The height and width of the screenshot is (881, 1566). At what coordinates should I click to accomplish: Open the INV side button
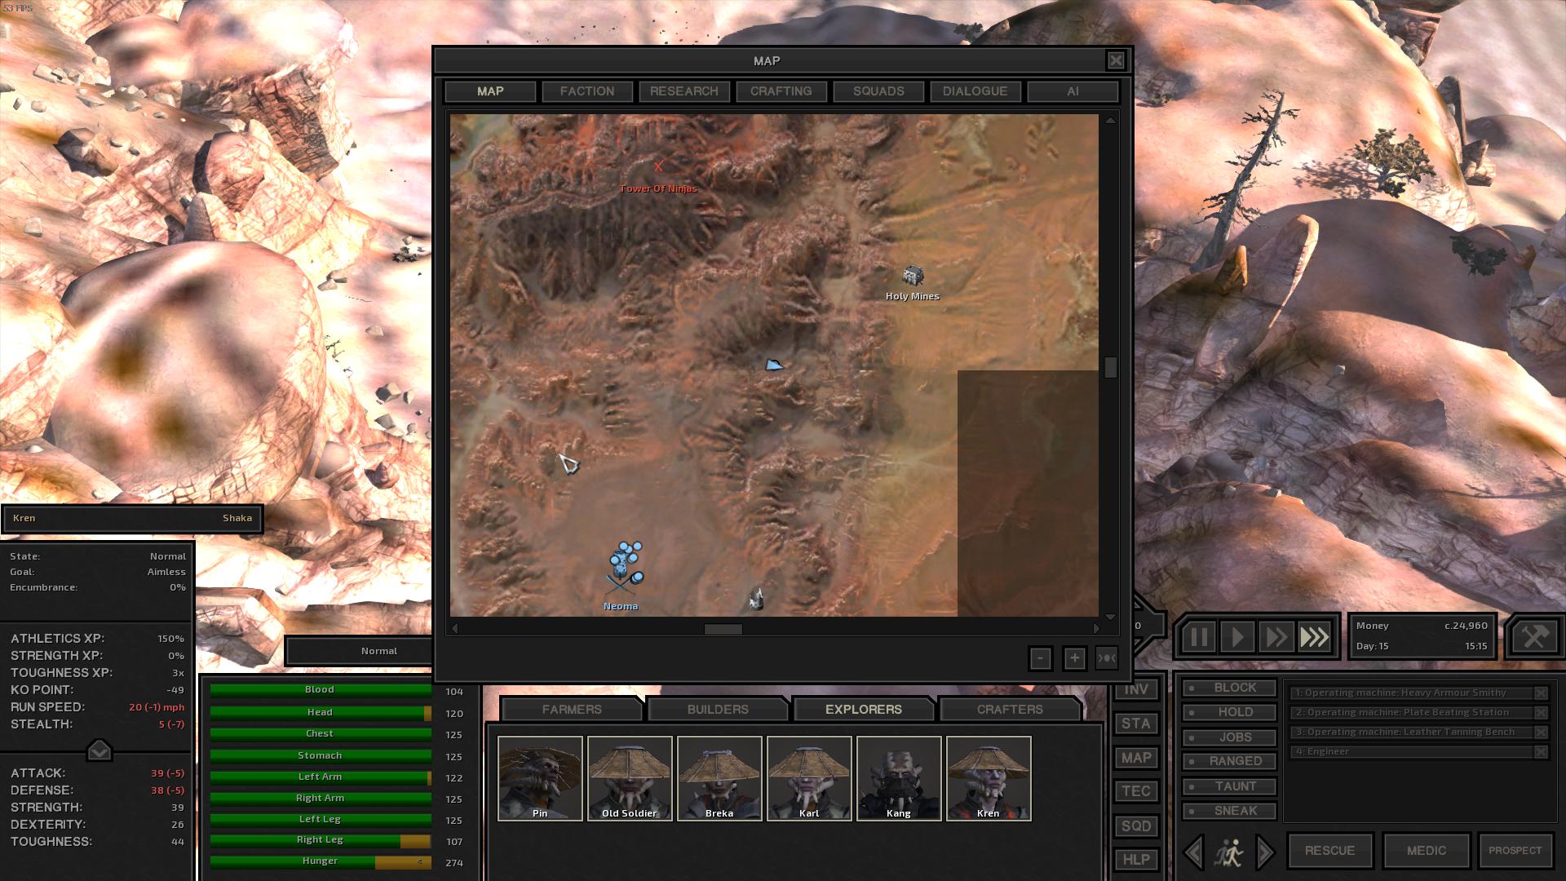[1136, 689]
